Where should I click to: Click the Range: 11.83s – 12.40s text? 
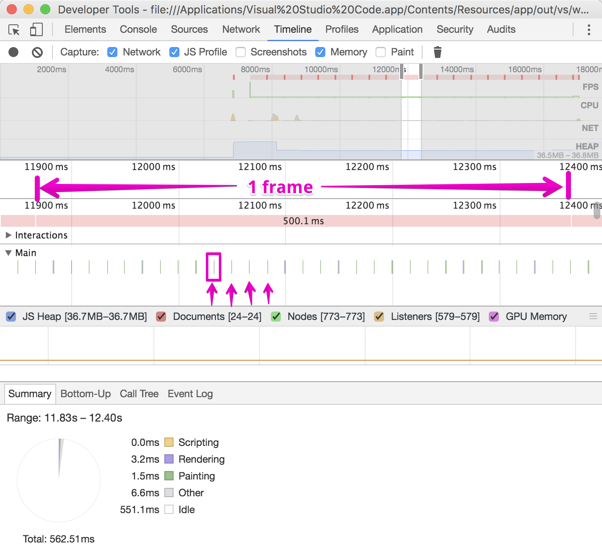[65, 418]
